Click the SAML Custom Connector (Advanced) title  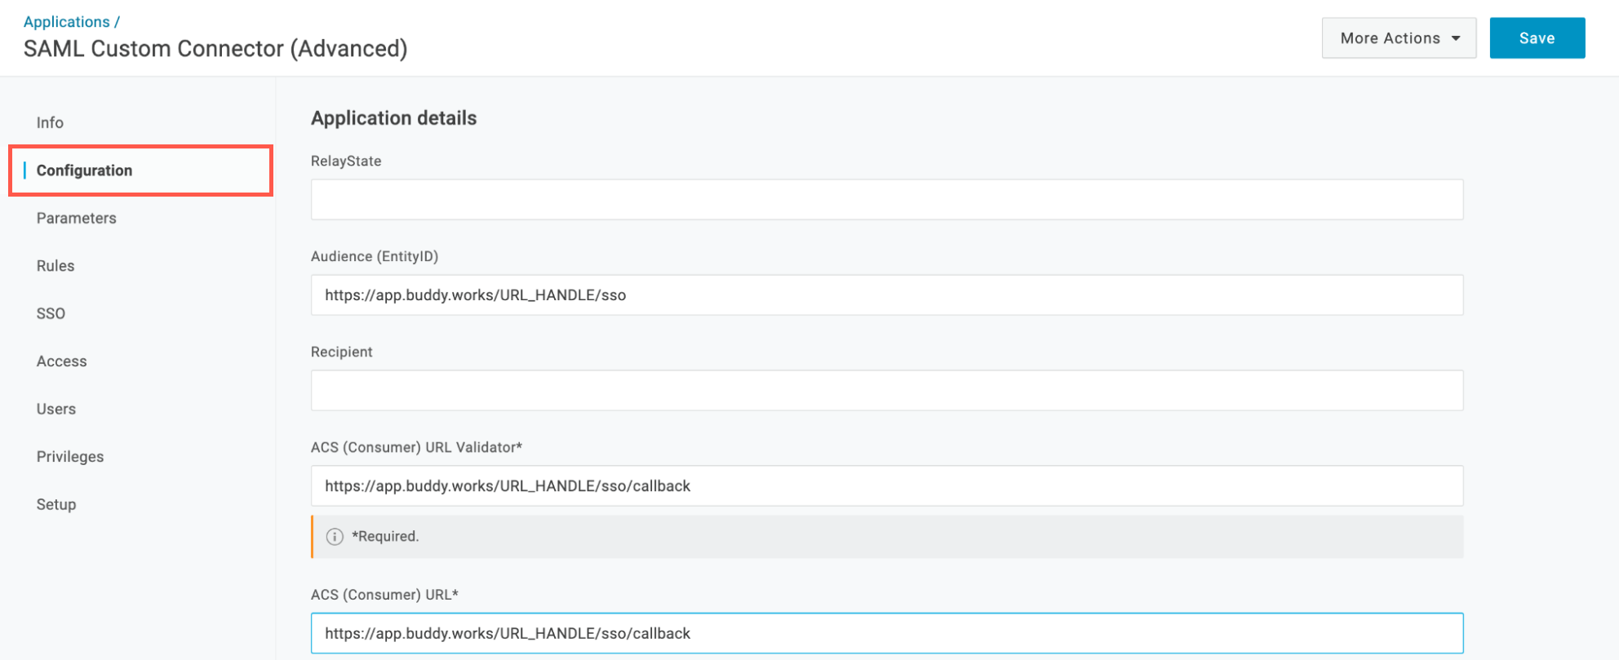(215, 49)
